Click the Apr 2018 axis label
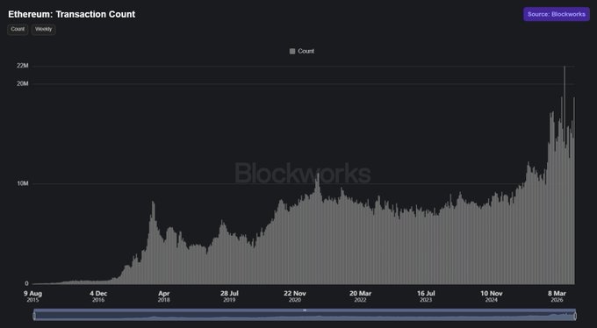The width and height of the screenshot is (597, 328). 163,296
